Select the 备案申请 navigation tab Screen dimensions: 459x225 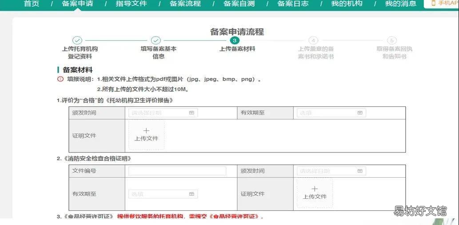[77, 4]
